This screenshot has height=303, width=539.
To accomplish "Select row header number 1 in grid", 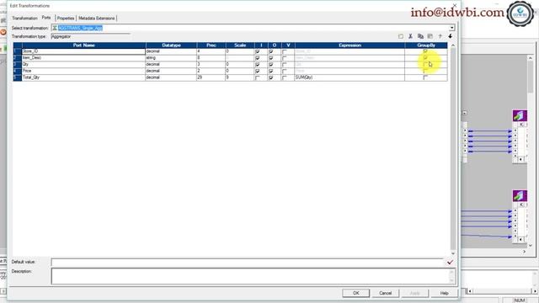I will tap(18, 51).
